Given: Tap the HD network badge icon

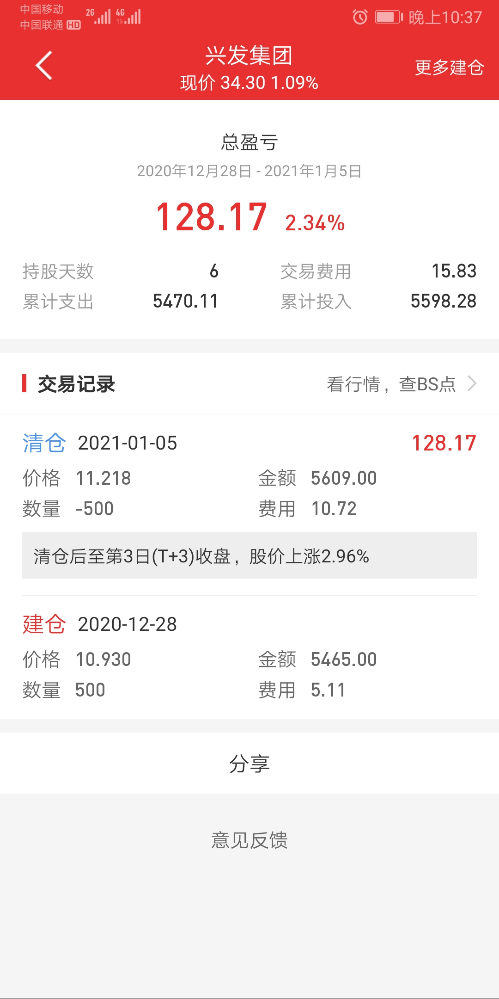Looking at the screenshot, I should [x=73, y=25].
